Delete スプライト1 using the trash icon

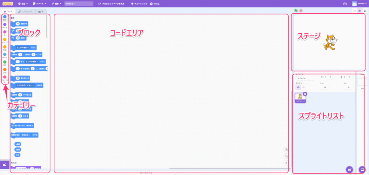click(305, 94)
